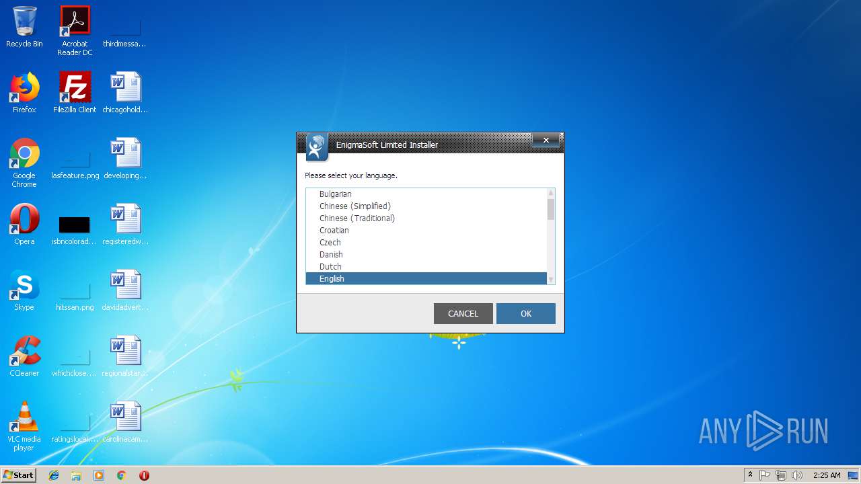
Task: Select chicagohold... Word document
Action: point(125,93)
